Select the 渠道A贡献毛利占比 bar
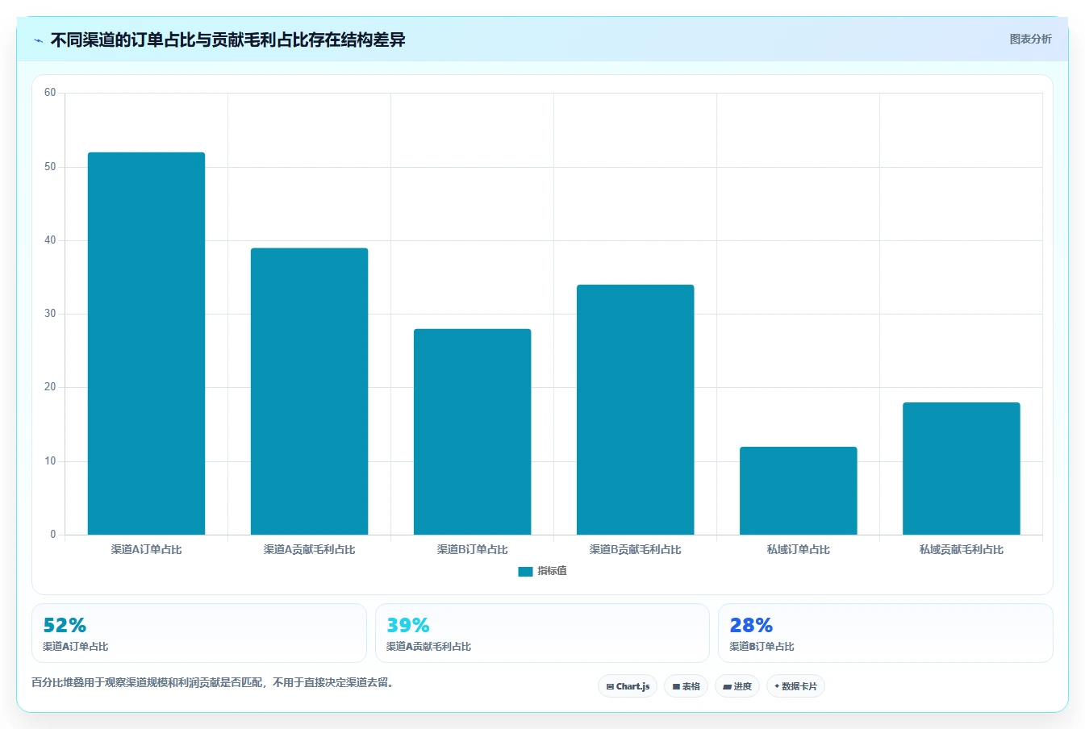The height and width of the screenshot is (729, 1085). (x=309, y=391)
